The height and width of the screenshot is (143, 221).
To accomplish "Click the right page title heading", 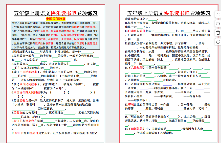I will tap(169, 13).
